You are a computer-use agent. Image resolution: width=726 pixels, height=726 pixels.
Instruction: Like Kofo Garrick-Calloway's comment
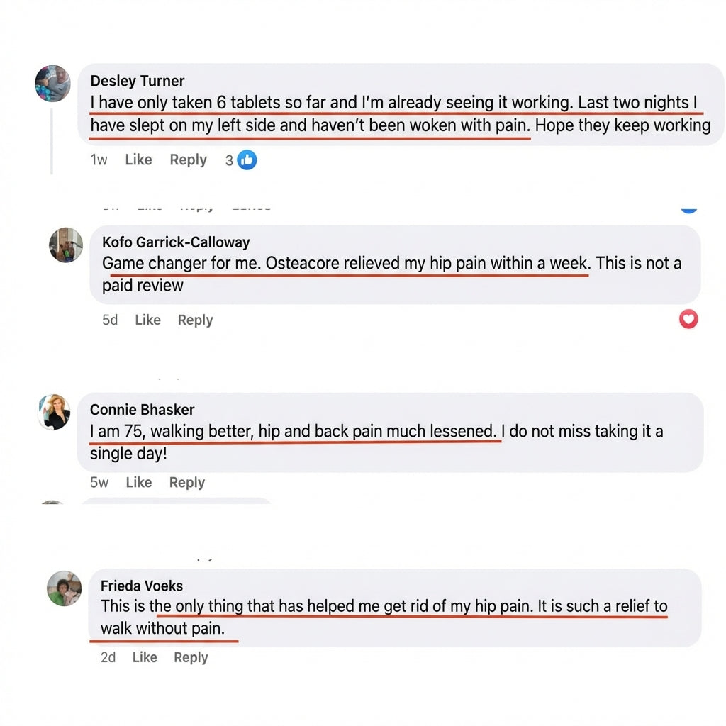click(147, 320)
